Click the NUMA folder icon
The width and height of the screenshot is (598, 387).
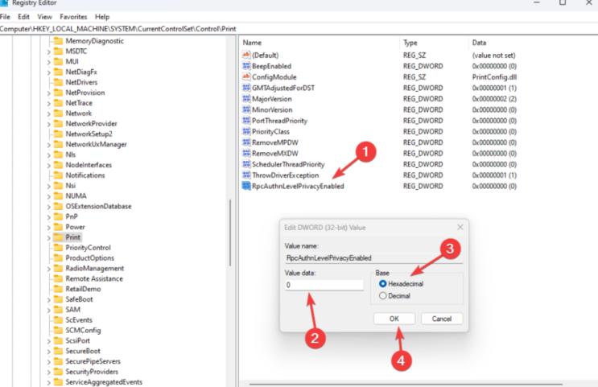[58, 196]
